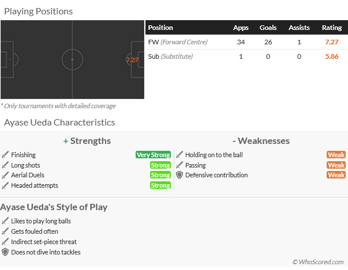Click the sword icon beside Aerial Duels
The height and width of the screenshot is (270, 348).
pos(5,175)
